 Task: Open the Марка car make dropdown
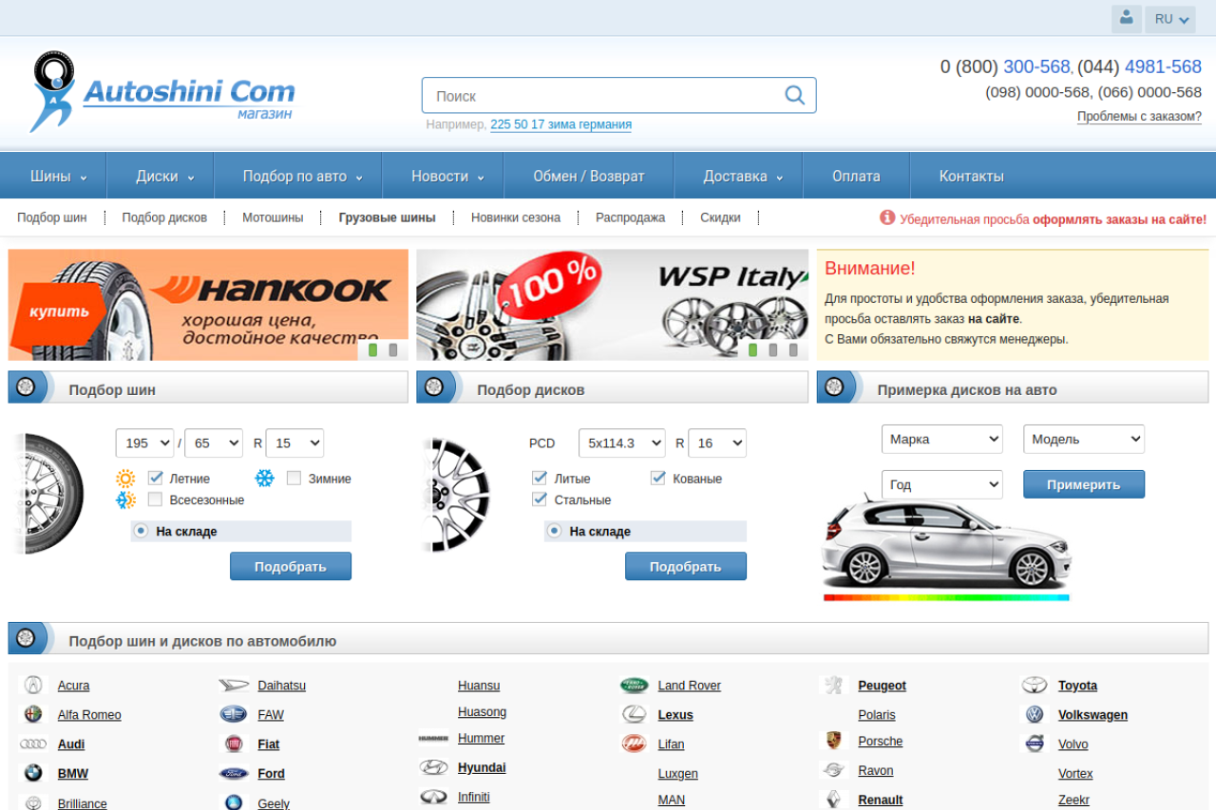pyautogui.click(x=941, y=440)
